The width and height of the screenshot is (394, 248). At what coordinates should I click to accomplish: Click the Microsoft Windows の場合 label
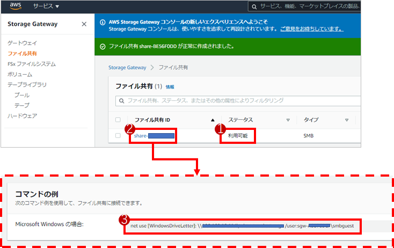coord(49,224)
